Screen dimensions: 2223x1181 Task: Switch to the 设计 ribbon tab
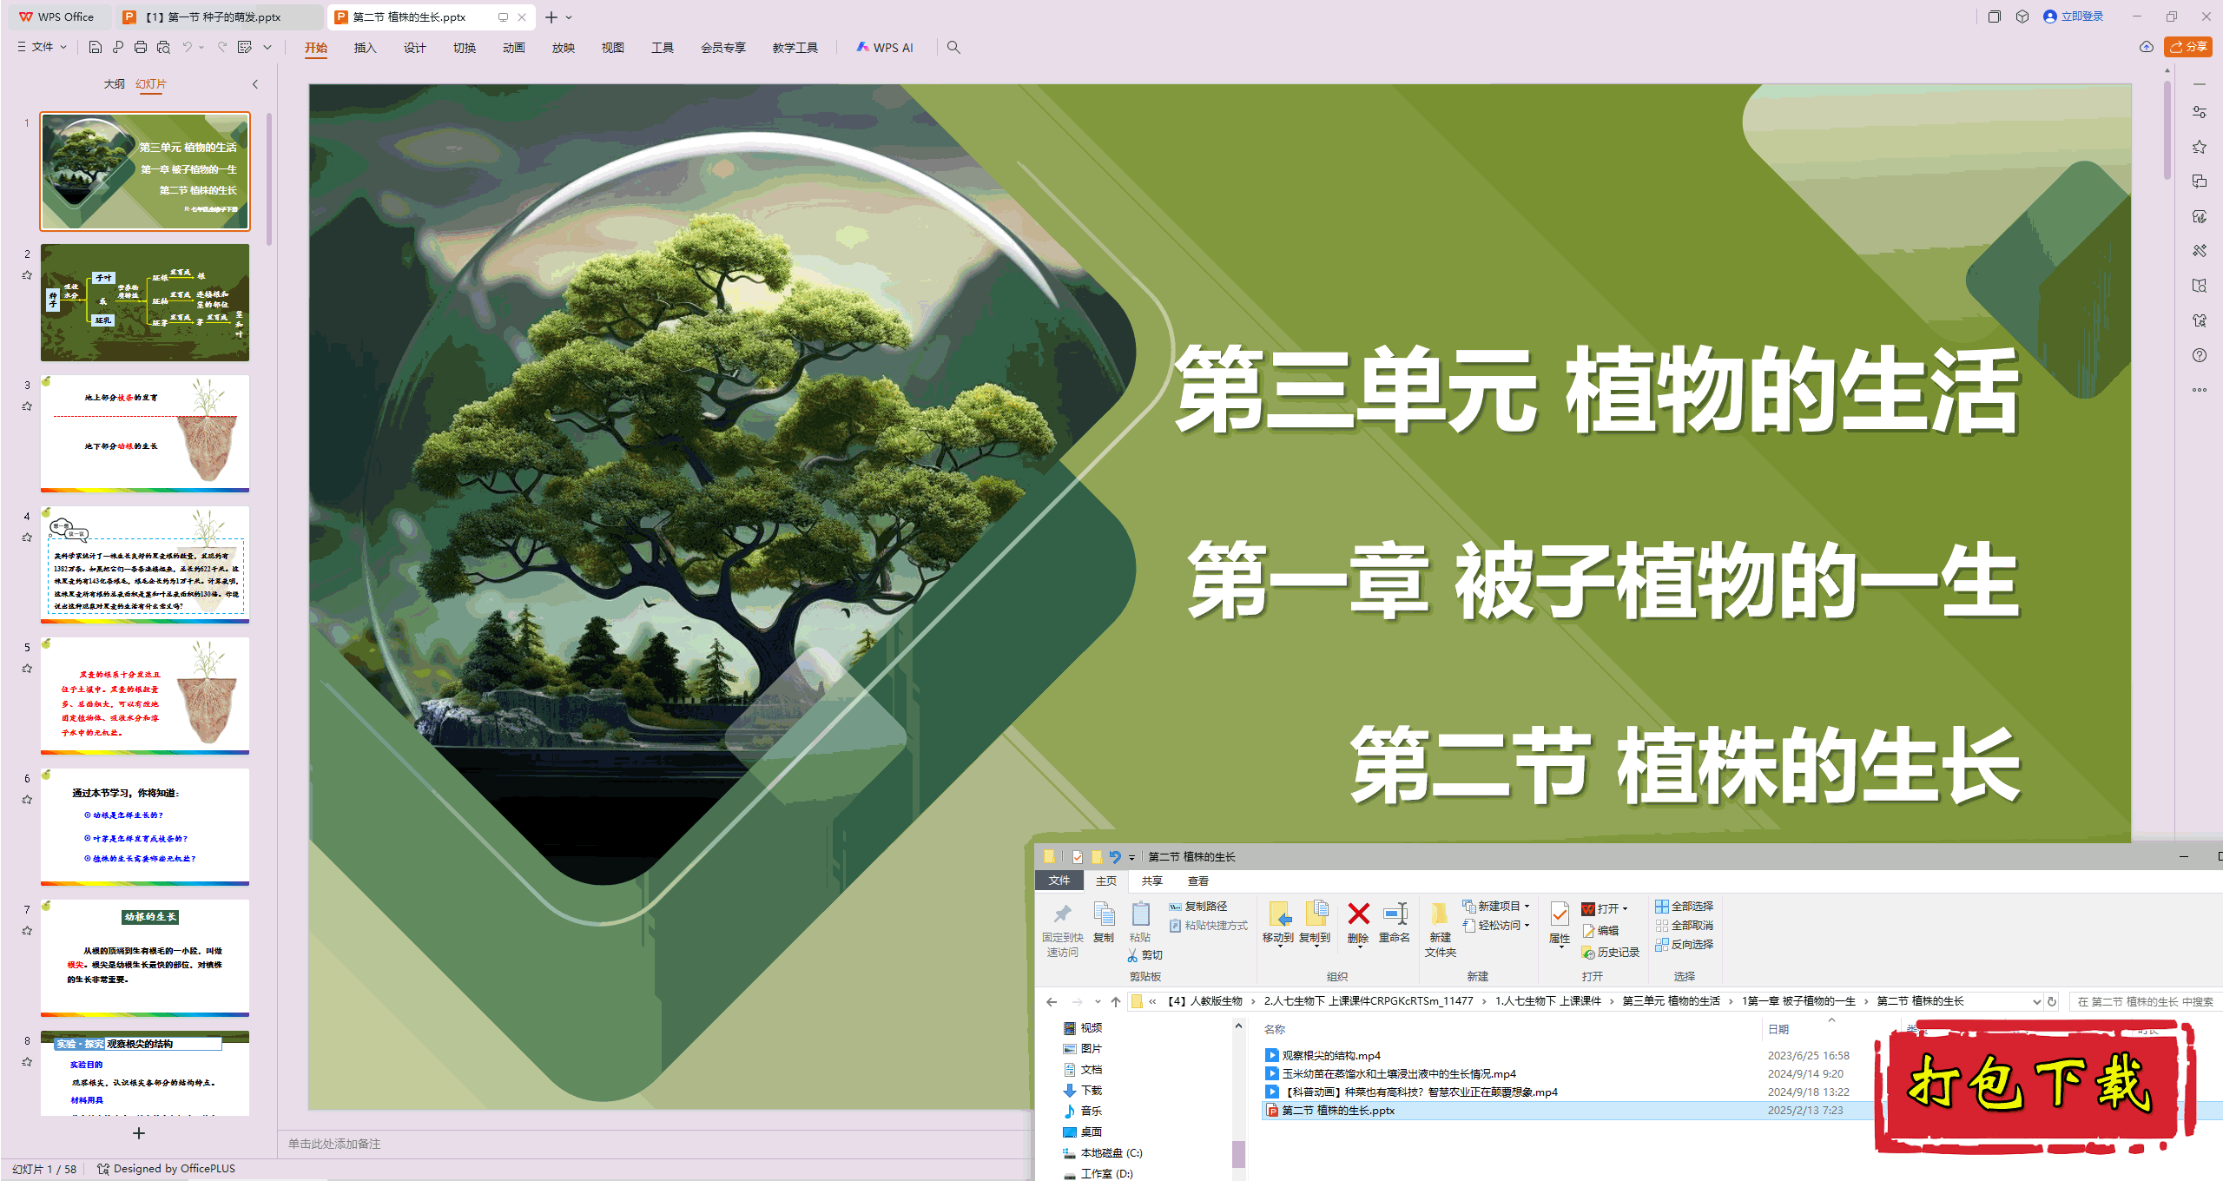coord(415,48)
